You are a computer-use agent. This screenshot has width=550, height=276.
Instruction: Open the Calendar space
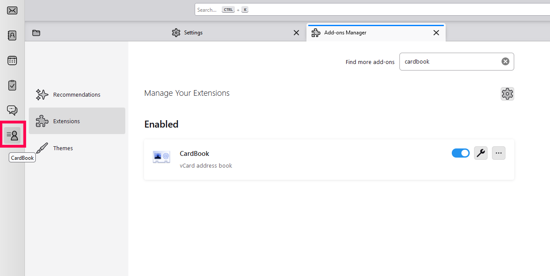pyautogui.click(x=12, y=61)
